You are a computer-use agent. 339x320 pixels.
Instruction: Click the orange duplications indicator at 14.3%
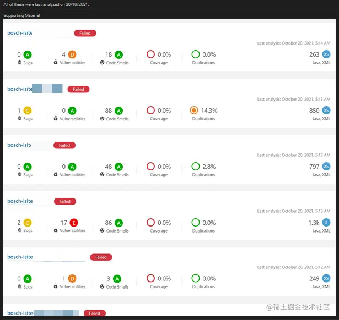194,111
